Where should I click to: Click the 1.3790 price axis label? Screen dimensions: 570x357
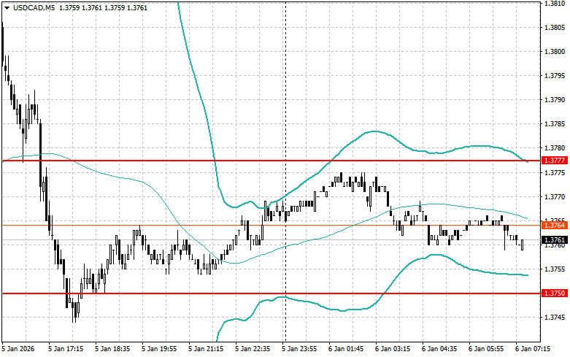[555, 100]
